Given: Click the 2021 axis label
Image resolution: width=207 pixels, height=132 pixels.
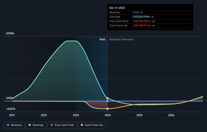Looking at the screenshot, I should (x=12, y=115).
